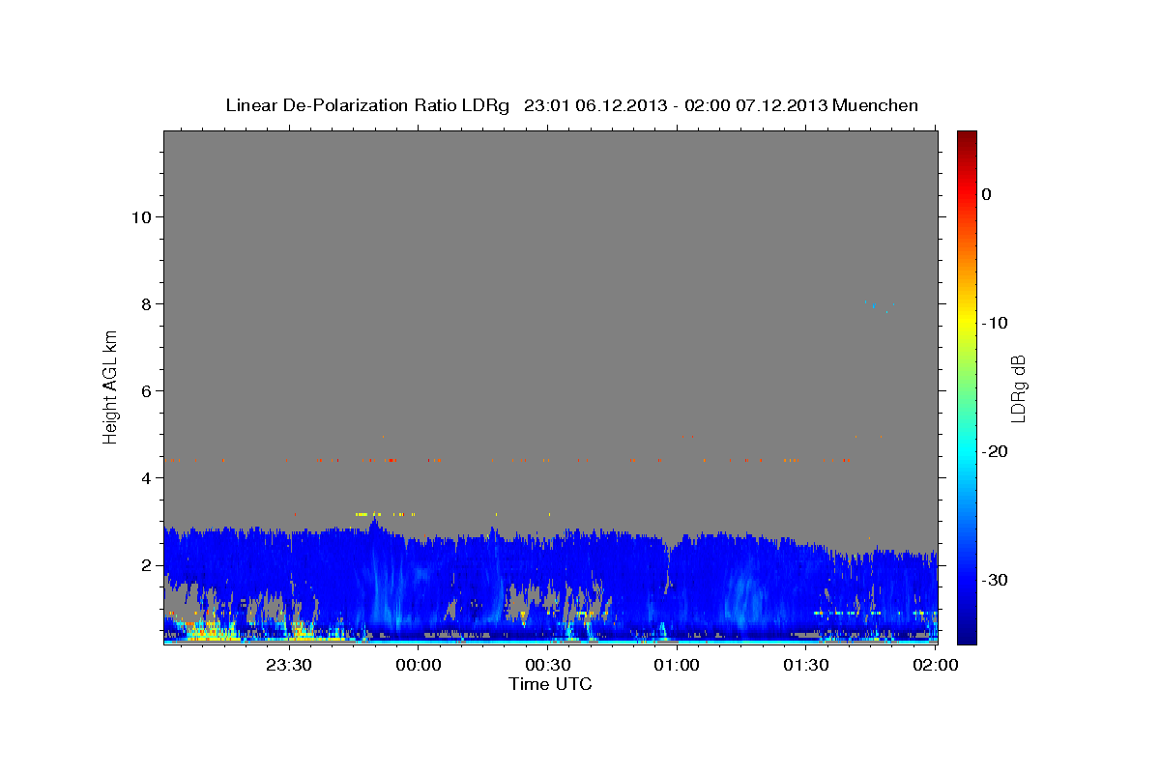
Task: Click the 23:30 time tick label
Action: coord(289,665)
